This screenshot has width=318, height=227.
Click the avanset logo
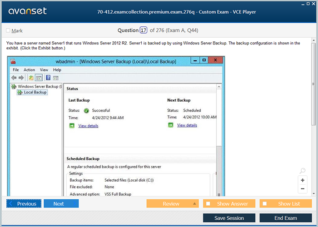27,11
